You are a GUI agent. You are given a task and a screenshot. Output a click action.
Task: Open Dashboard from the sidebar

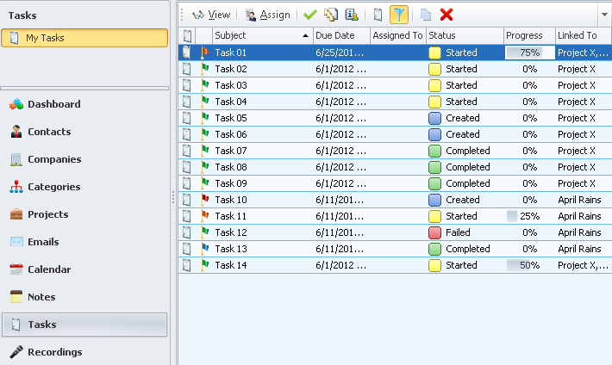[x=53, y=104]
